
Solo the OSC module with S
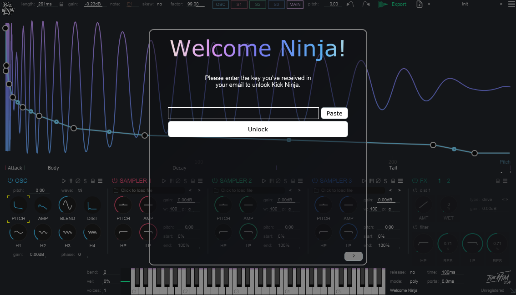[85, 181]
